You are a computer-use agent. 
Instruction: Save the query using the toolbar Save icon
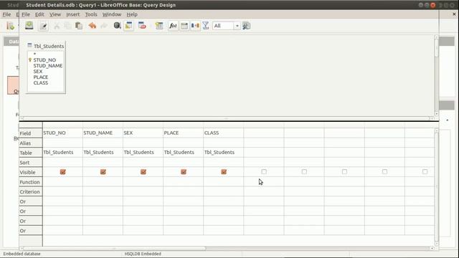[29, 26]
